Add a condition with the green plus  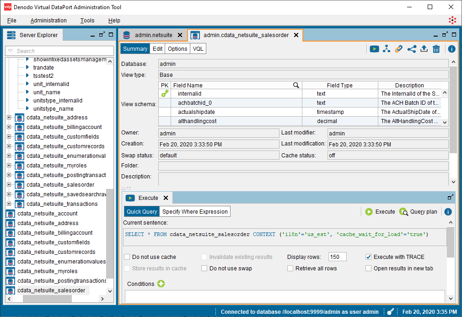click(x=161, y=284)
